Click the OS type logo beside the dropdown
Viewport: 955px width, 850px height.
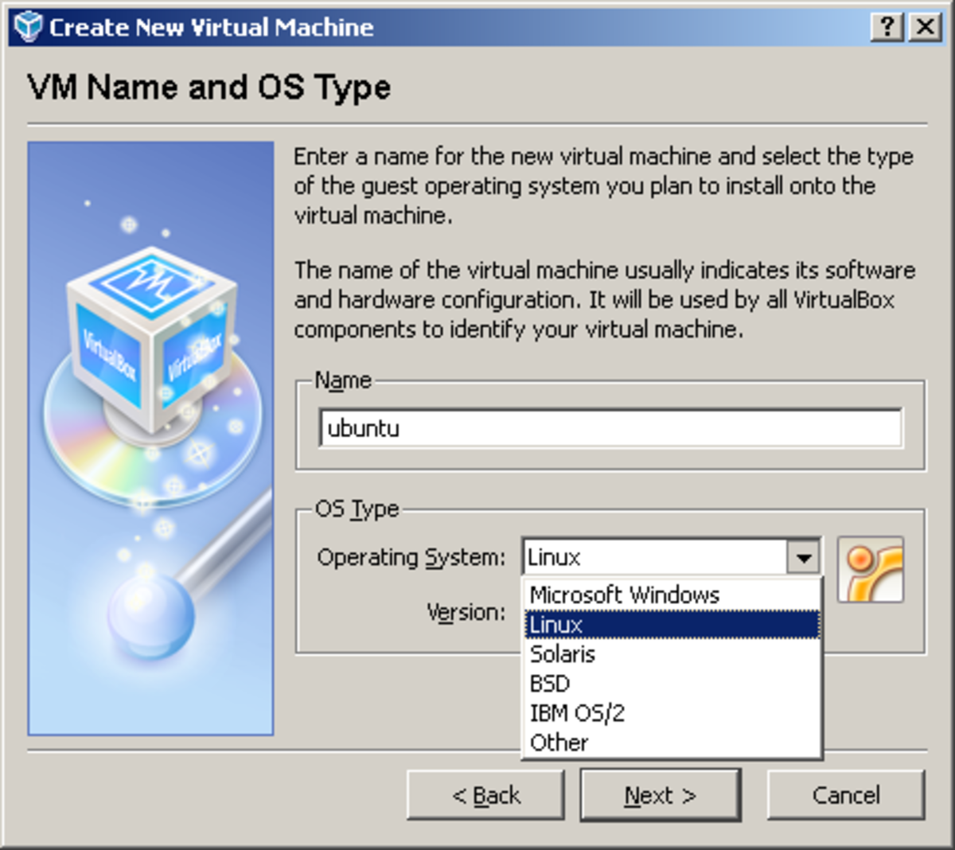point(870,569)
